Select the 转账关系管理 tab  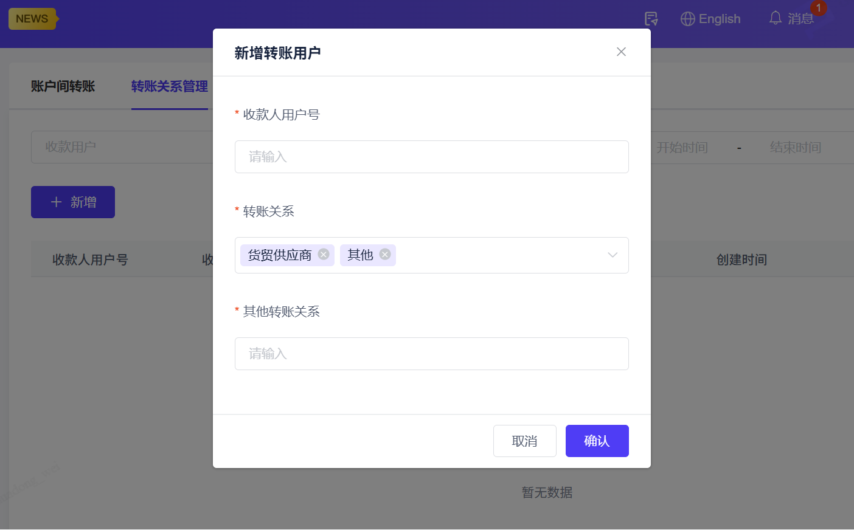[170, 86]
